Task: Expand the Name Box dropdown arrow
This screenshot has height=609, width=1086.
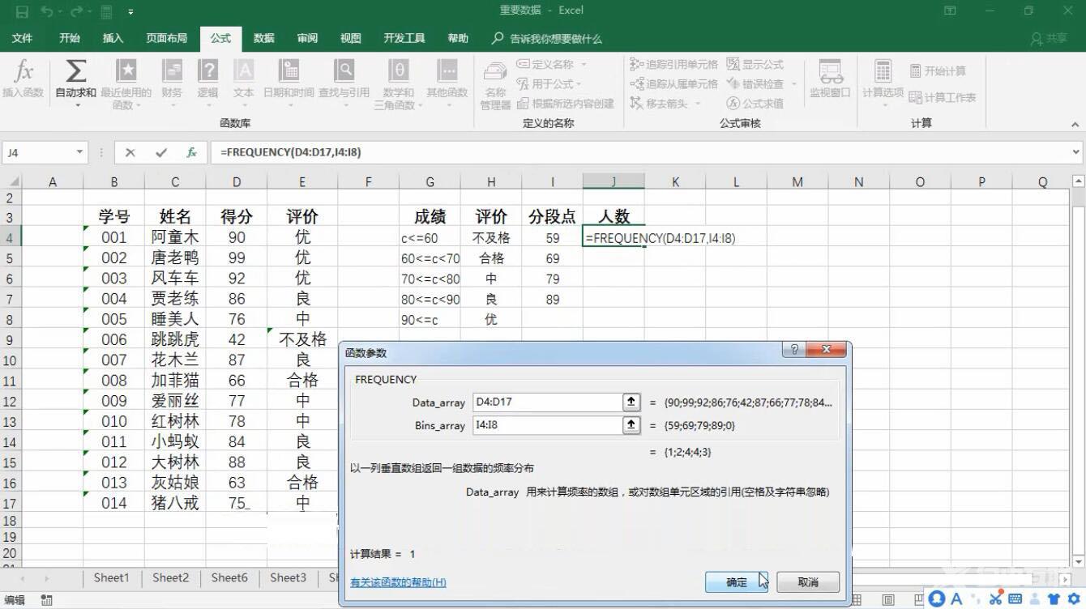Action: (79, 152)
